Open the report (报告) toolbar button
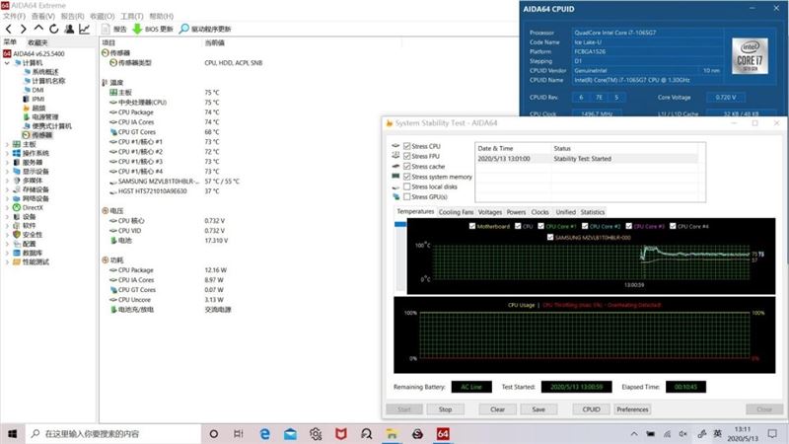Image resolution: width=789 pixels, height=444 pixels. tap(113, 30)
